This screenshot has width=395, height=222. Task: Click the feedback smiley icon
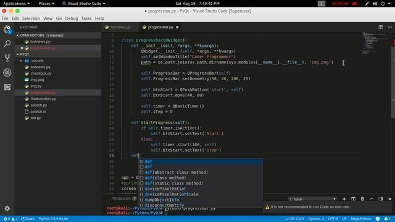[378, 219]
